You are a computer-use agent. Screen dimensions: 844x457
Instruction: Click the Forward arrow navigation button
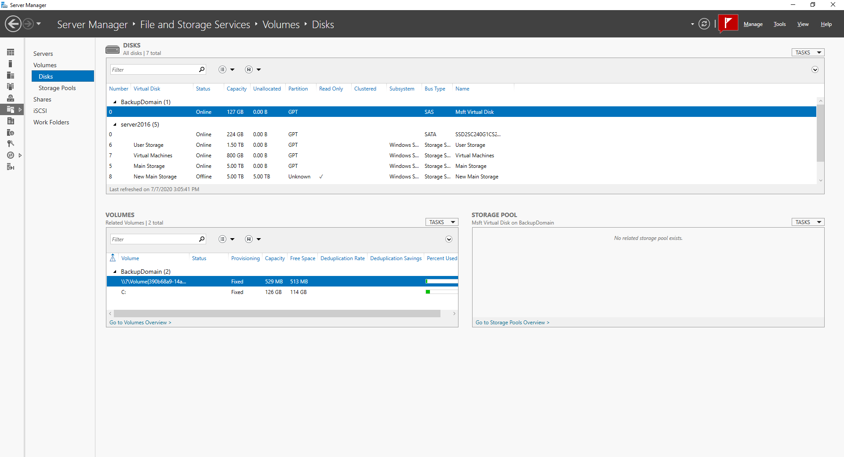pyautogui.click(x=28, y=24)
